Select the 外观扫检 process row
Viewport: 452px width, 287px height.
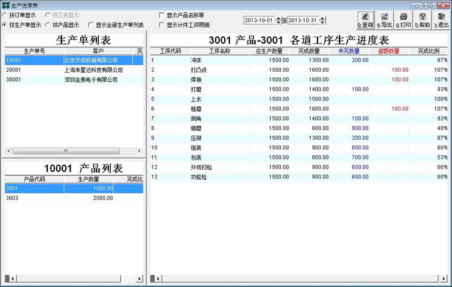point(299,167)
